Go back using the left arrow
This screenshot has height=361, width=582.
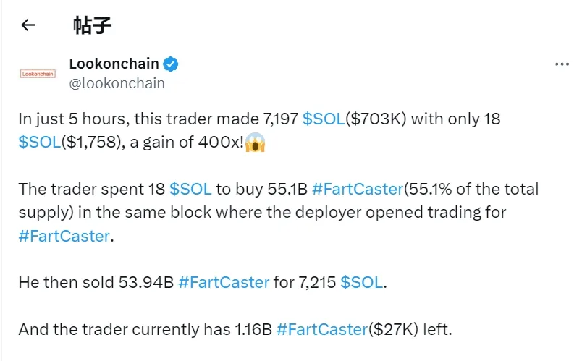pyautogui.click(x=28, y=25)
